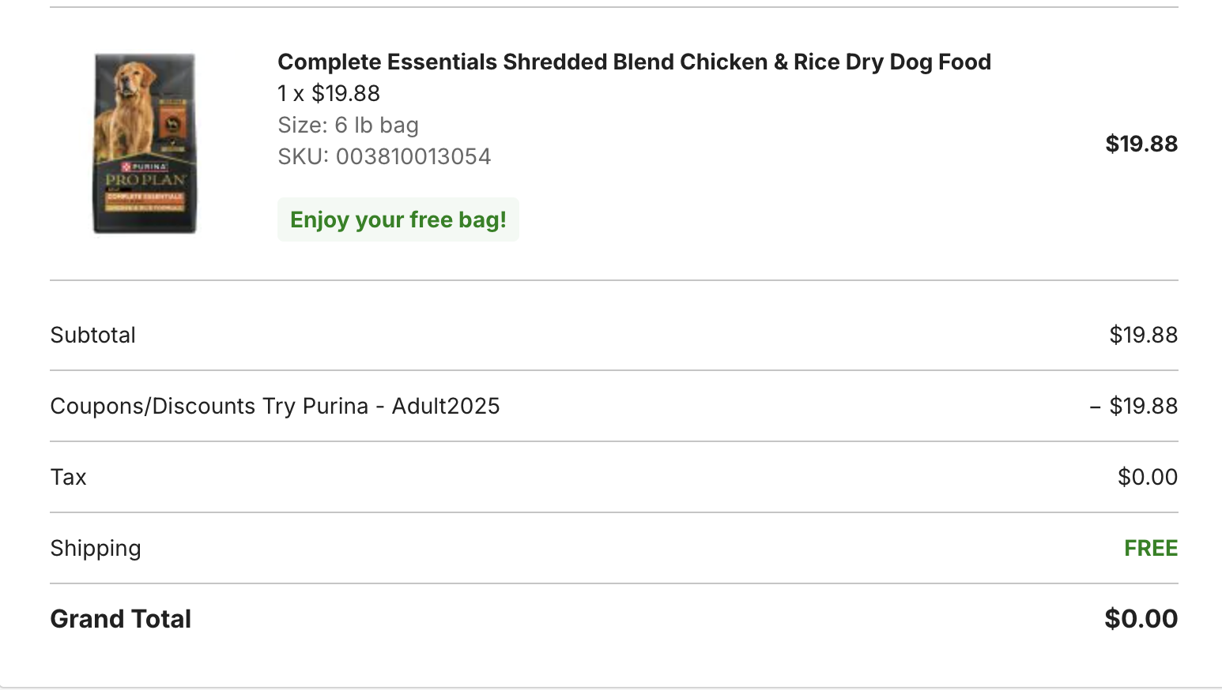Click the Tax amount $0.00
This screenshot has height=690, width=1222.
[x=1147, y=477]
